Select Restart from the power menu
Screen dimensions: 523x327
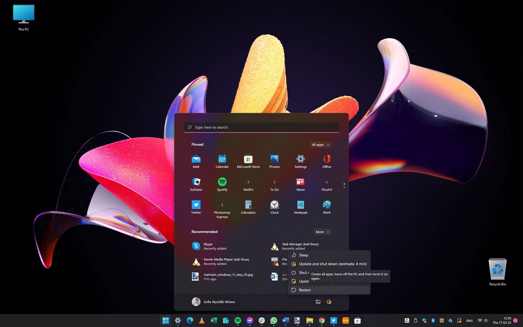coord(306,290)
